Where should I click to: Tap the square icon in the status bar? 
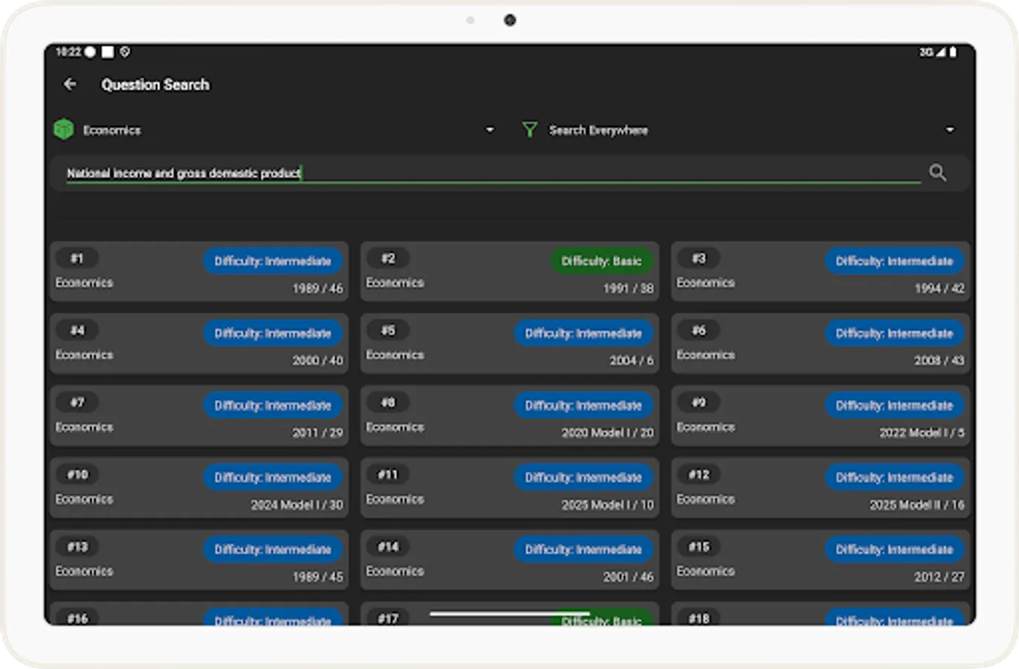pos(106,52)
